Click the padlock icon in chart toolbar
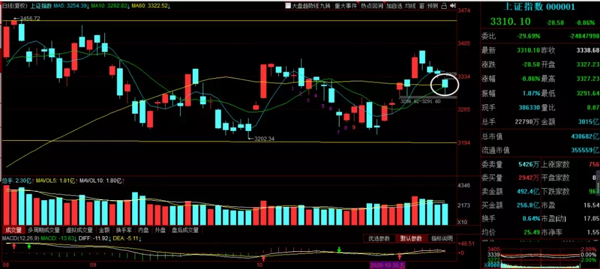 444,6
